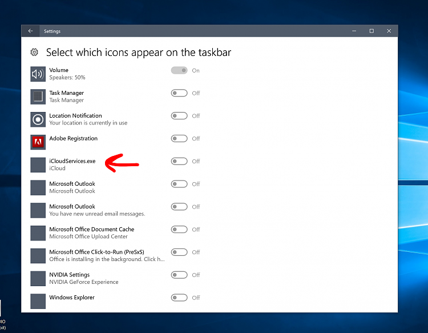Image resolution: width=428 pixels, height=333 pixels.
Task: Click the 'Settings' window title text
Action: pos(52,31)
